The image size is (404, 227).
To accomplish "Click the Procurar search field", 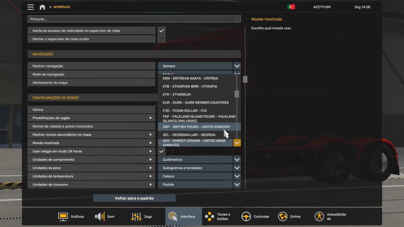I will [131, 19].
